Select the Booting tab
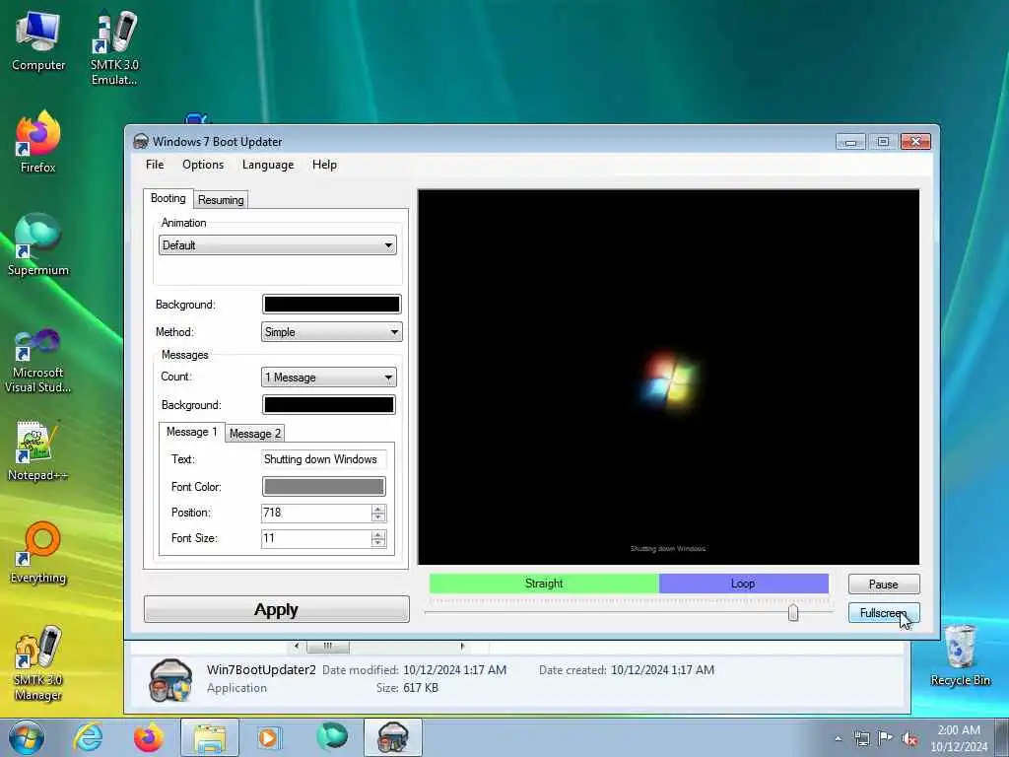 pyautogui.click(x=168, y=198)
